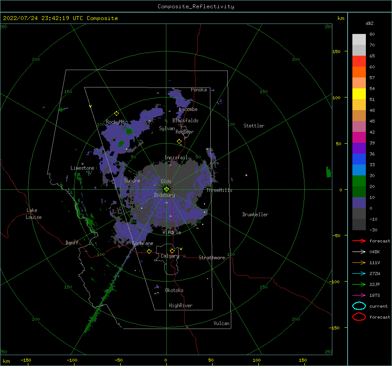
Task: Click the Banff label
Action: (72, 242)
